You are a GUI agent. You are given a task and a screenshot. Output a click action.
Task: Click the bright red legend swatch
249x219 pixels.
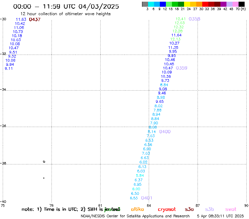click(205, 4)
